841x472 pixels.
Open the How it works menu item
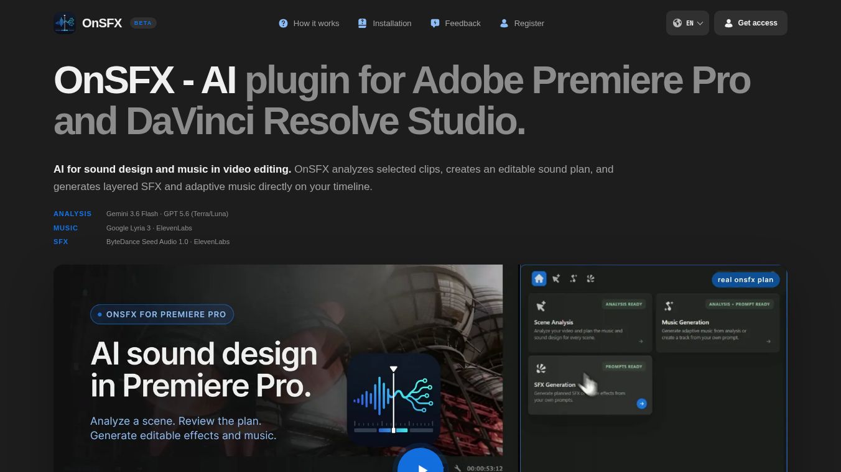pos(309,23)
